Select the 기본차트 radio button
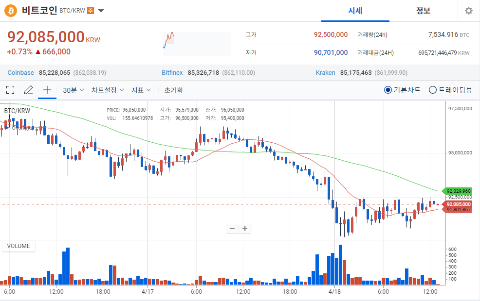Screen dimensions: 480x301 tap(388, 90)
